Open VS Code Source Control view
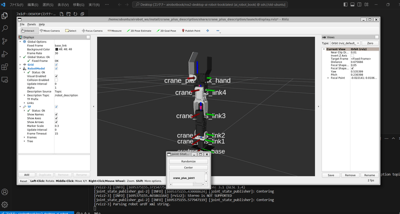Image resolution: width=400 pixels, height=214 pixels. [x=4, y=41]
